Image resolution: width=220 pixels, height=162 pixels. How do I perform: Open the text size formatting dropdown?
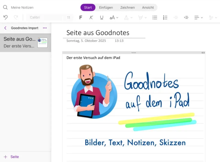(x=113, y=17)
